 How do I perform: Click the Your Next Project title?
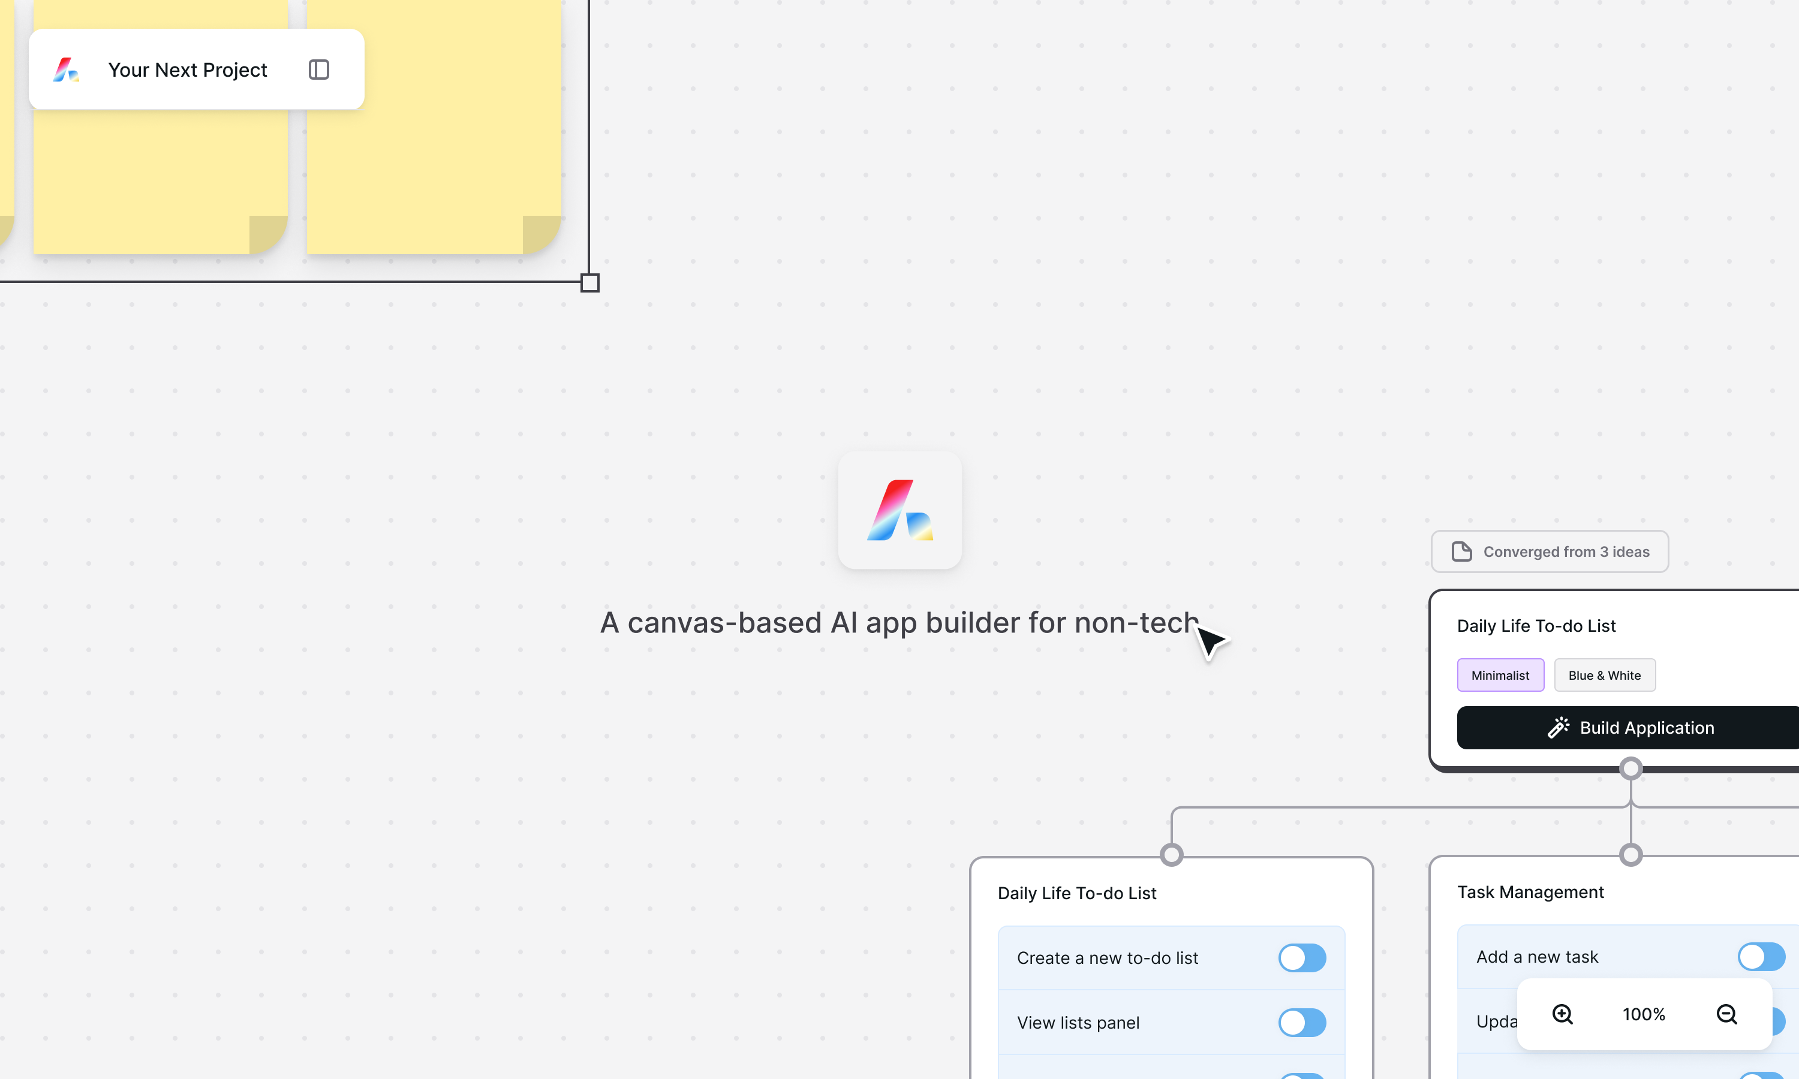188,70
